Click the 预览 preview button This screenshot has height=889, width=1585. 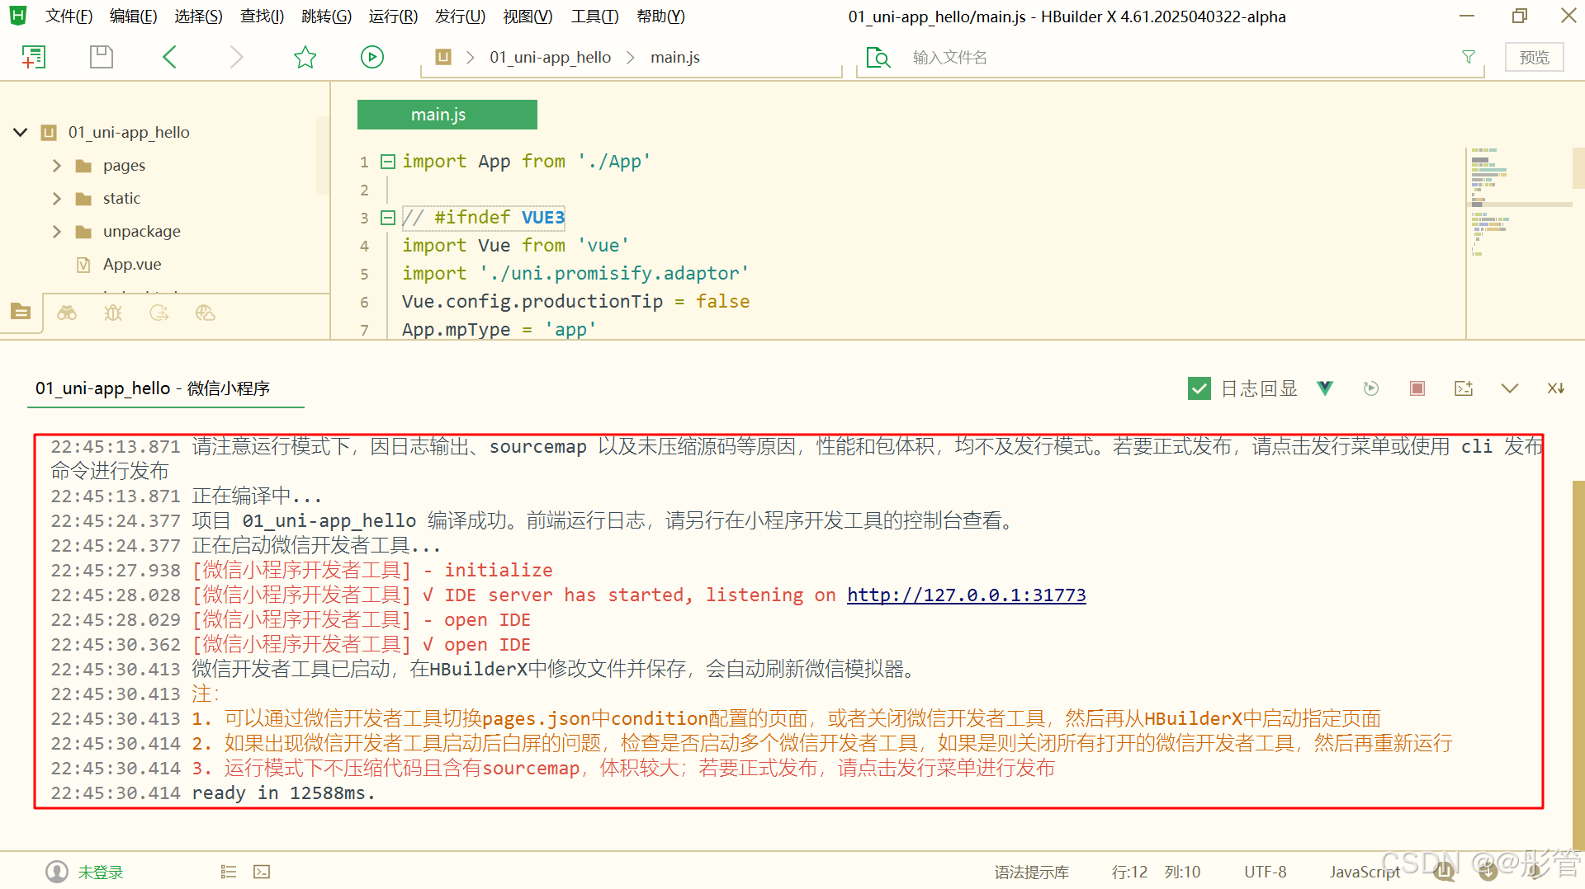1534,57
